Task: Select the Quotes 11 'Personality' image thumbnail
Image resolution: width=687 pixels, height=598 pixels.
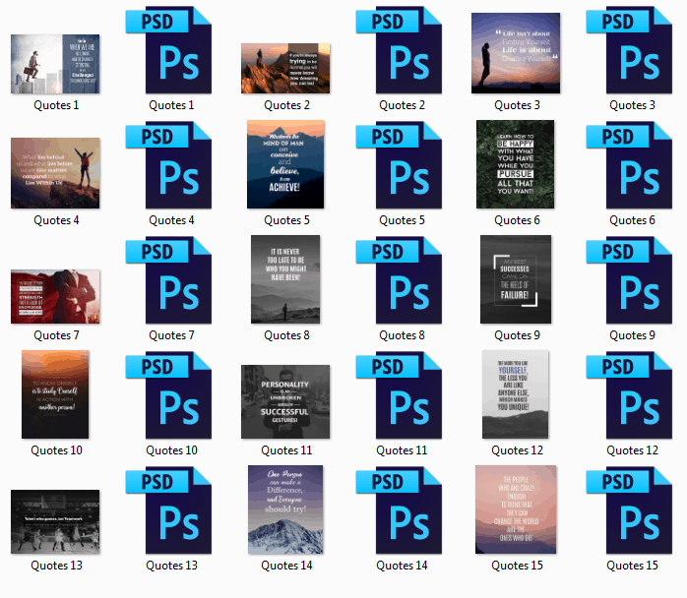Action: click(x=284, y=401)
